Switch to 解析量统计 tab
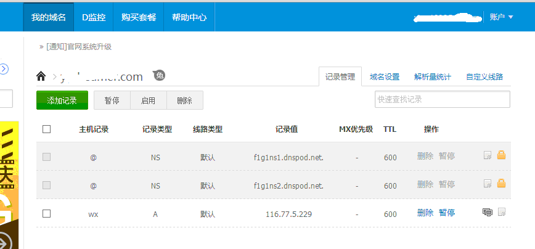 coord(433,77)
